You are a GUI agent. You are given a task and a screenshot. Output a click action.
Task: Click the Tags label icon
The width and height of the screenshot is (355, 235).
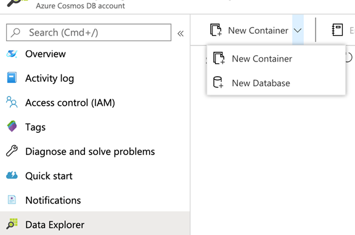click(x=12, y=126)
